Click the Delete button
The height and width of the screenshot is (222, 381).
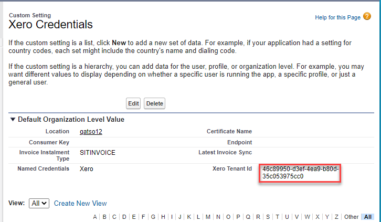pos(154,103)
